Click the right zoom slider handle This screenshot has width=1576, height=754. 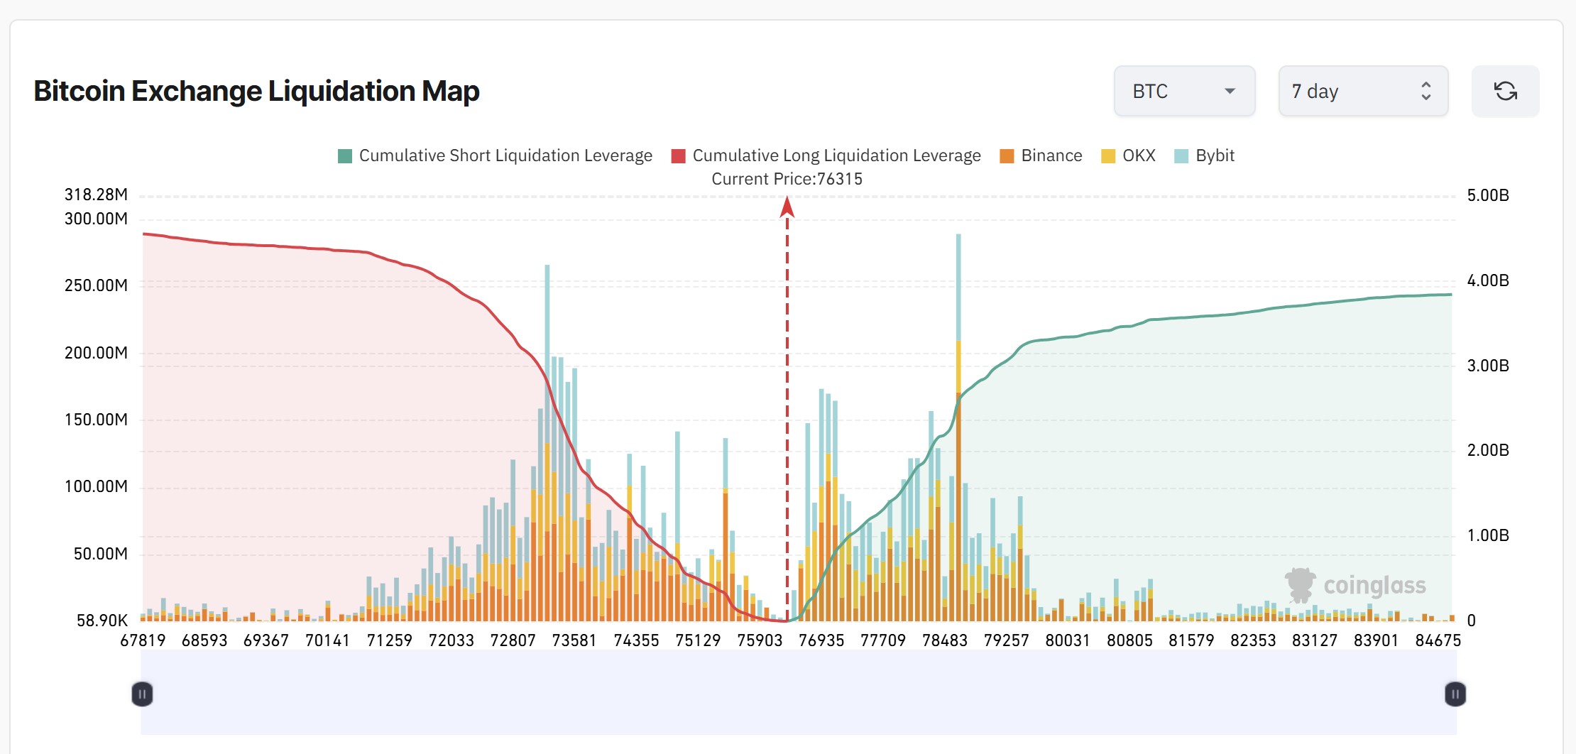(x=1455, y=694)
